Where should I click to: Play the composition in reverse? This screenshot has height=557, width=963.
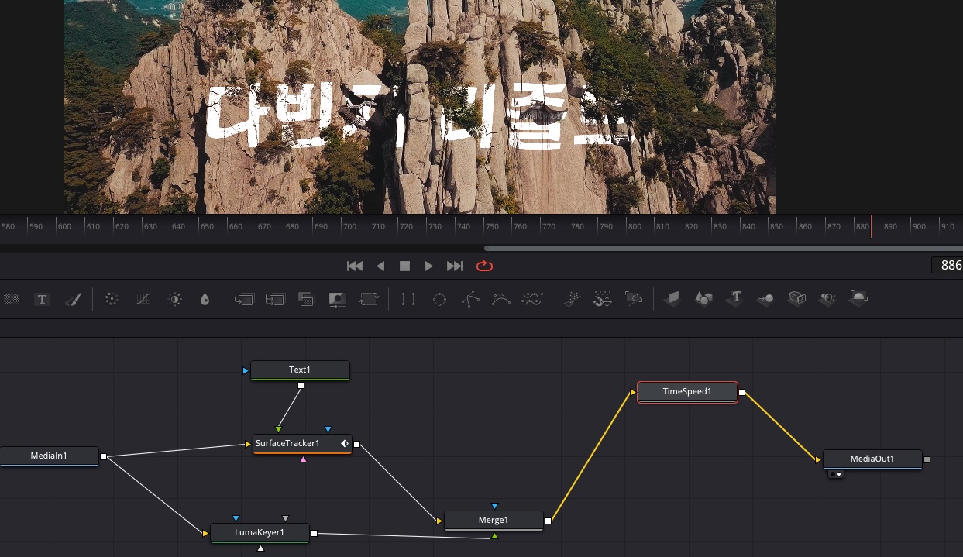pos(380,266)
